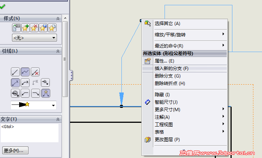Save a style (star with disk)
This screenshot has width=262, height=158.
pos(43,28)
